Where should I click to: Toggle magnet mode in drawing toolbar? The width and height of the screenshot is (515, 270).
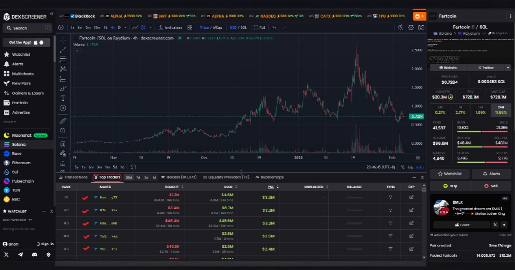pos(63,144)
